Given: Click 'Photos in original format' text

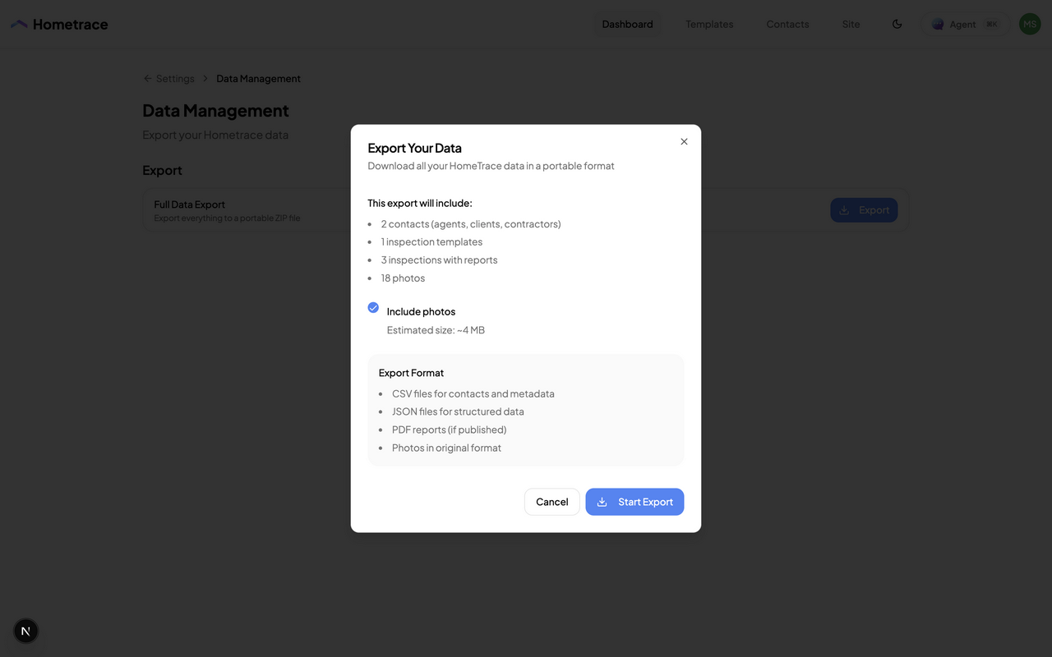Looking at the screenshot, I should tap(446, 448).
